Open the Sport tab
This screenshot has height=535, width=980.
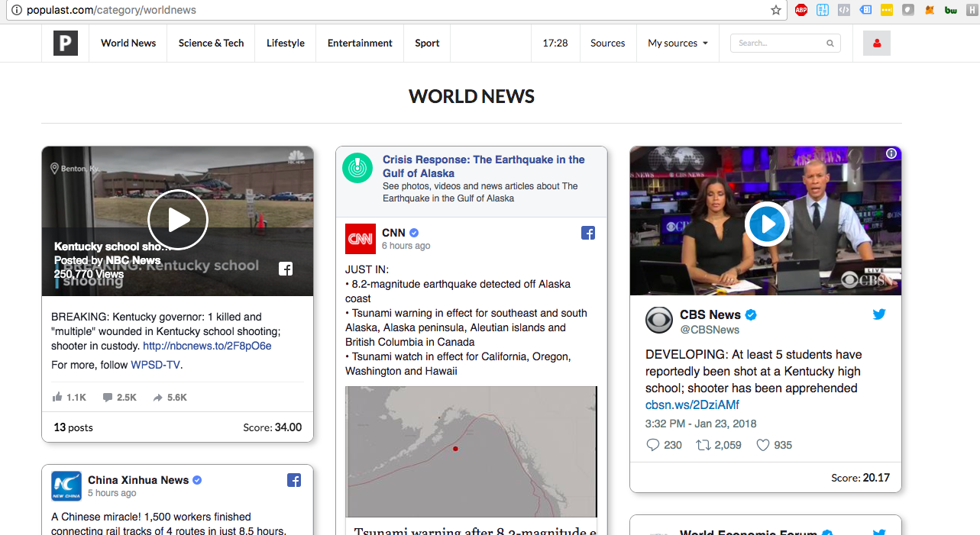427,44
